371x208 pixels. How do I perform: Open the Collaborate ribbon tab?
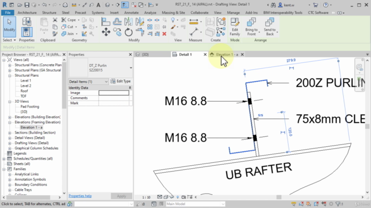point(199,13)
